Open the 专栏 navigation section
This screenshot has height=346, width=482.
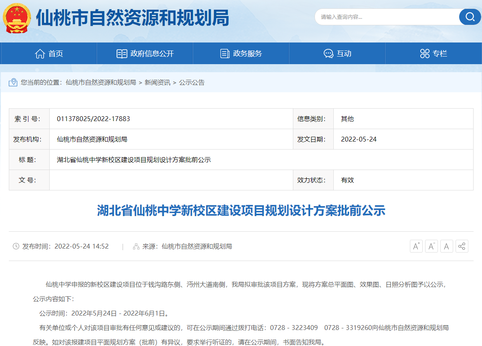[434, 54]
